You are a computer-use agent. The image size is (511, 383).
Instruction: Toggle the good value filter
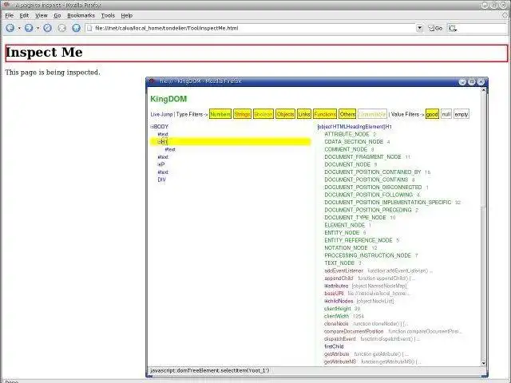pos(432,114)
